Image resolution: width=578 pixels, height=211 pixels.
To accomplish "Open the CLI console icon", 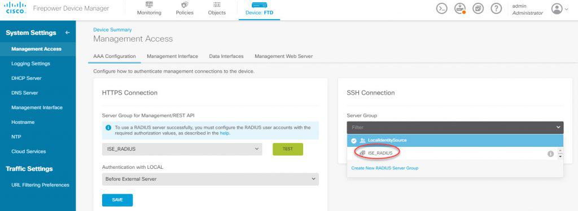I will (441, 9).
